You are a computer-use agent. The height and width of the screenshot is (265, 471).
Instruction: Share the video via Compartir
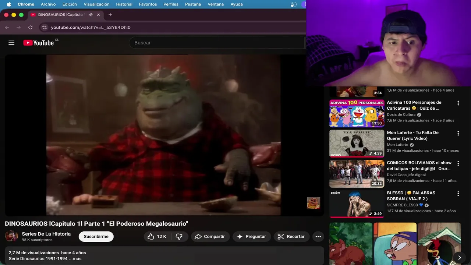[x=210, y=236]
